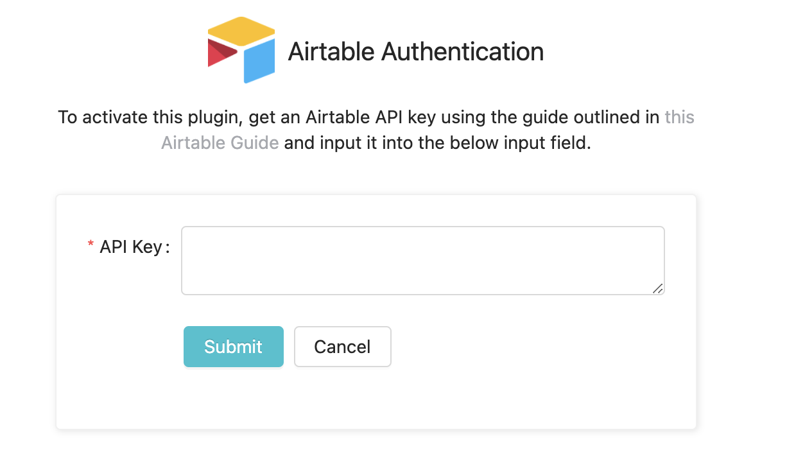Viewport: 796px width, 475px height.
Task: Click the "To activate this plugin" instruction text
Action: [x=146, y=117]
